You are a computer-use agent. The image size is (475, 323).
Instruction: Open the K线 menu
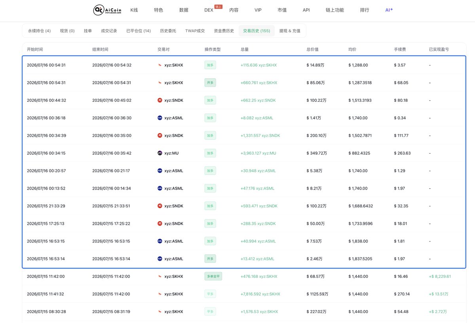[x=135, y=10]
